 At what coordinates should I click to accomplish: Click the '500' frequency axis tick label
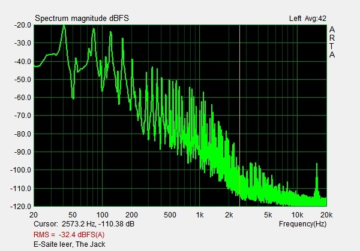click(x=170, y=215)
